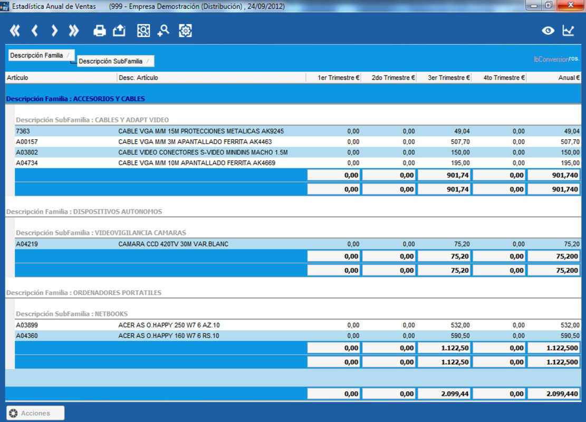Viewport: 586px width, 422px height.
Task: Sort by the Desc. Artículo column header
Action: click(x=211, y=78)
